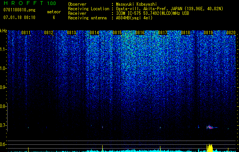
Task: Click the Receiver field label
Action: [x=77, y=13]
